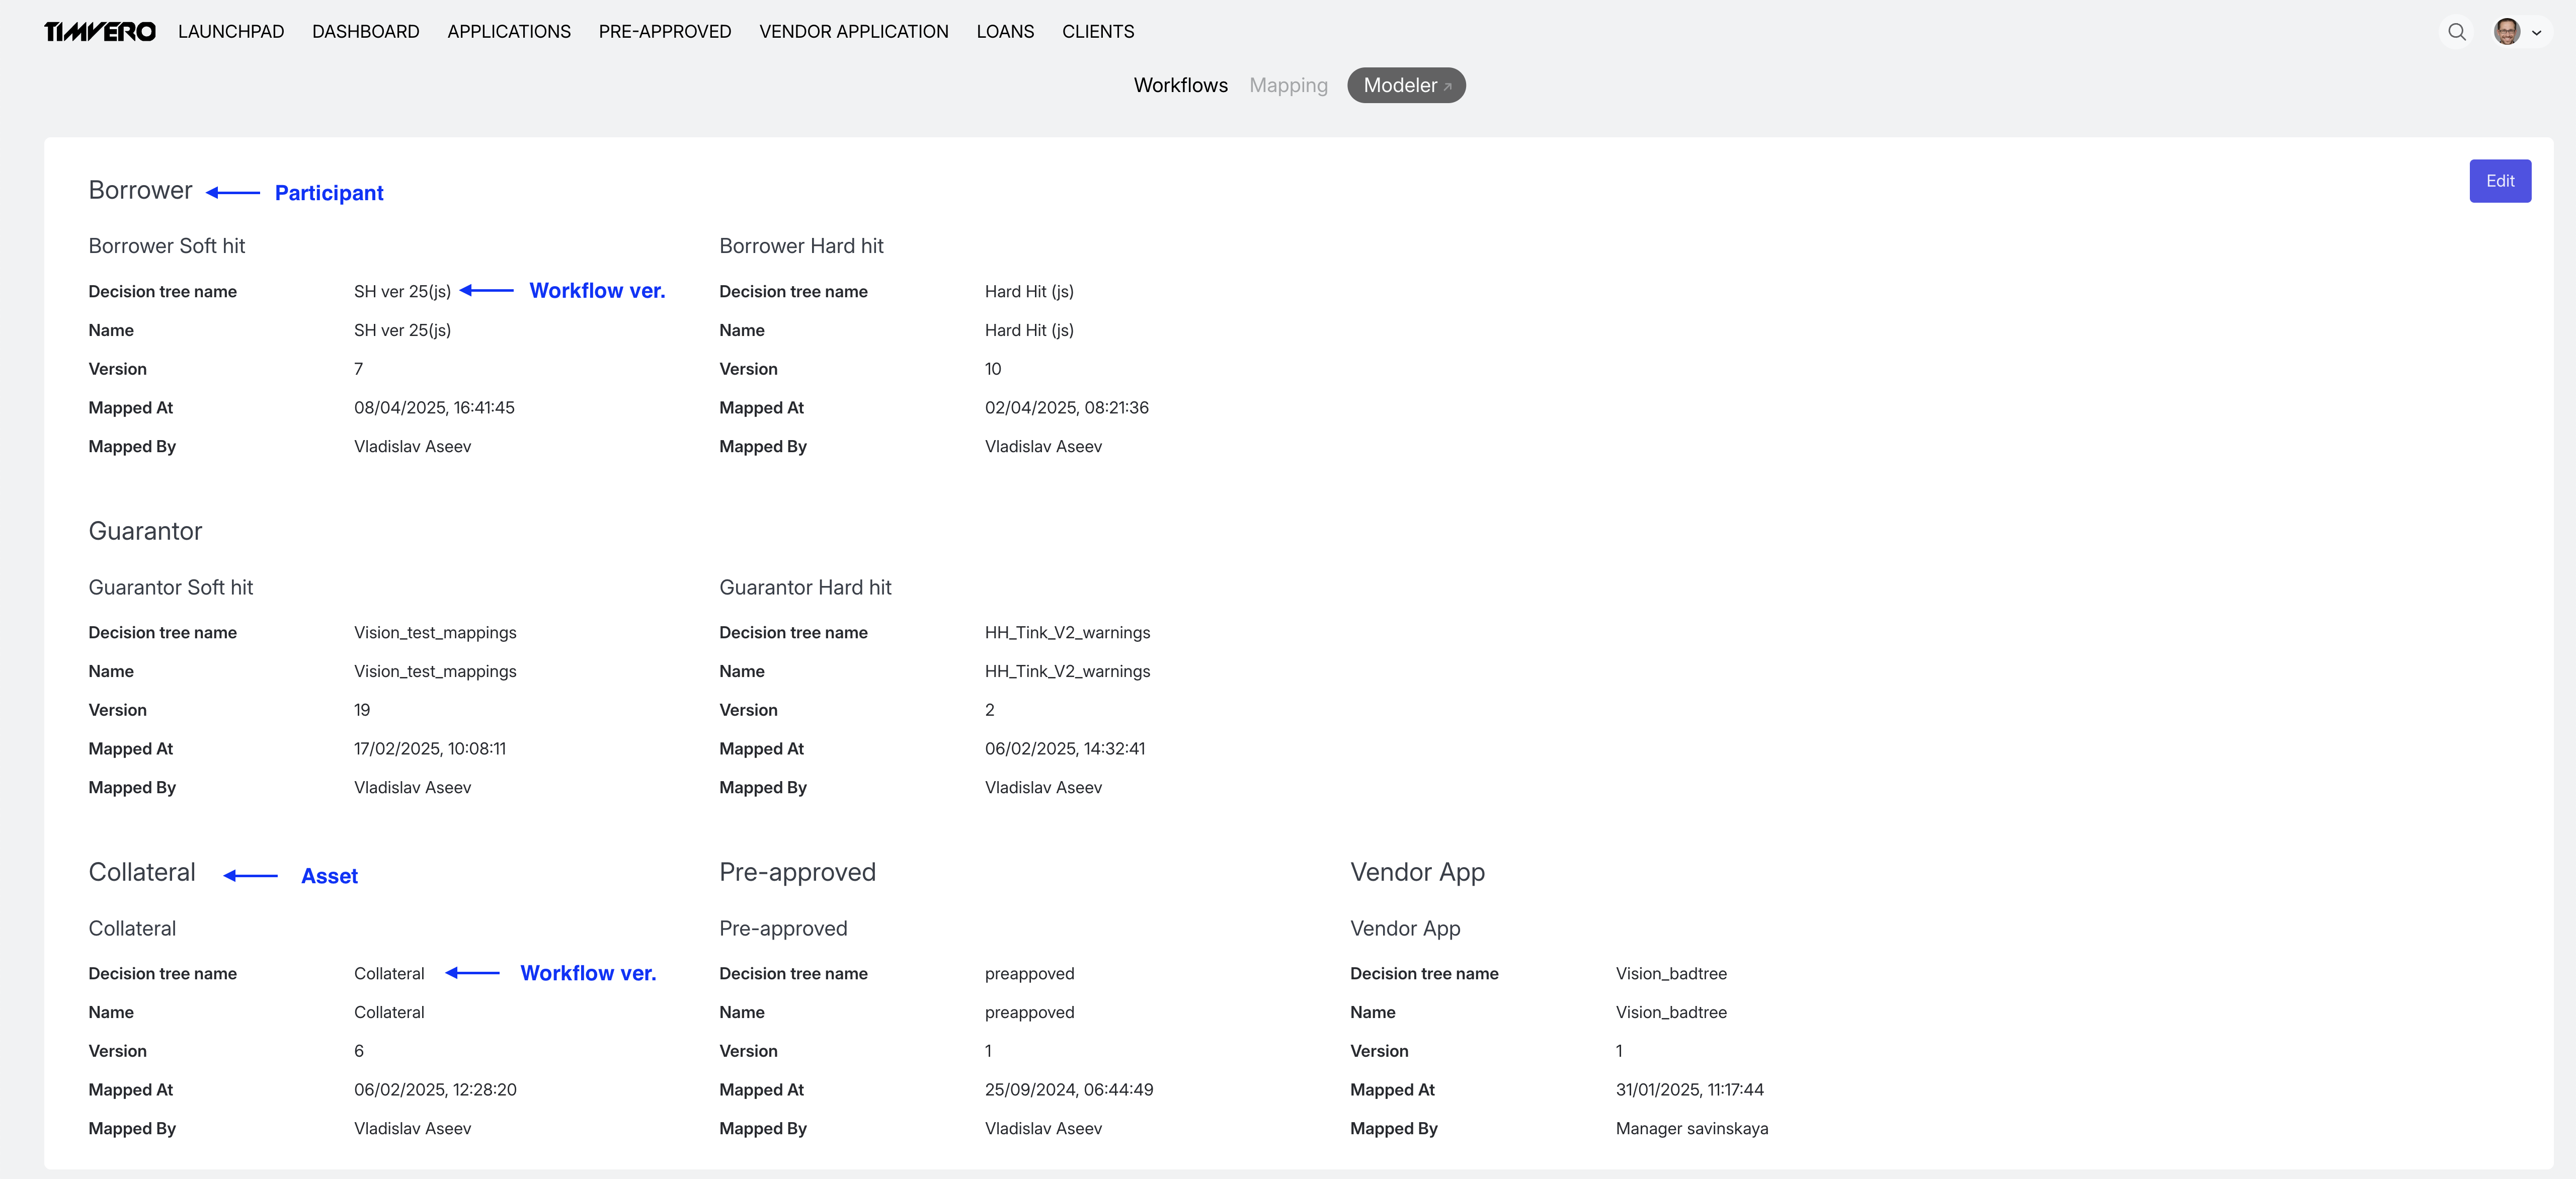Screen dimensions: 2576x1179
Task: Navigate to LOANS
Action: (1004, 31)
